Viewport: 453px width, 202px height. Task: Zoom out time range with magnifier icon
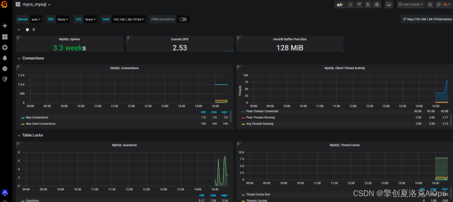pyautogui.click(x=430, y=4)
